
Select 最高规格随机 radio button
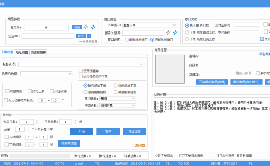point(95,92)
